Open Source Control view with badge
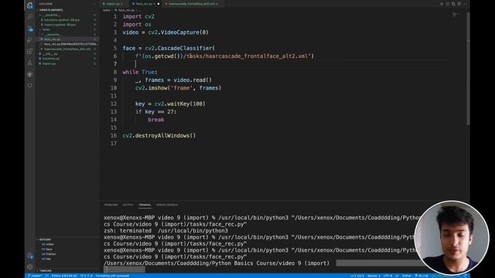Image resolution: width=495 pixels, height=278 pixels. (29, 29)
